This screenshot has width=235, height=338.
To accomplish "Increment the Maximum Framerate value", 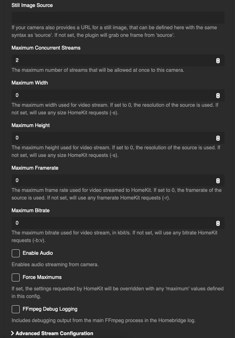I will tap(218, 179).
